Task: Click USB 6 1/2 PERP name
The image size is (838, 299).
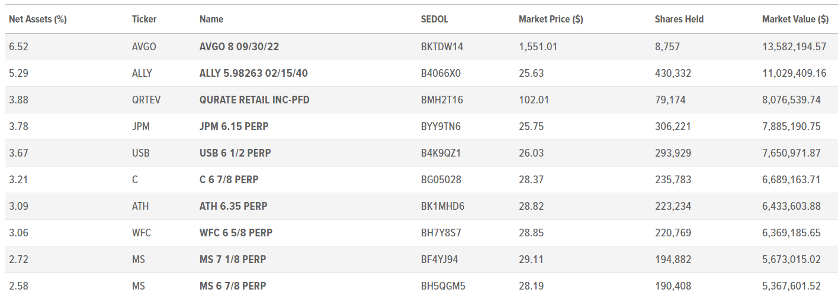Action: (235, 153)
